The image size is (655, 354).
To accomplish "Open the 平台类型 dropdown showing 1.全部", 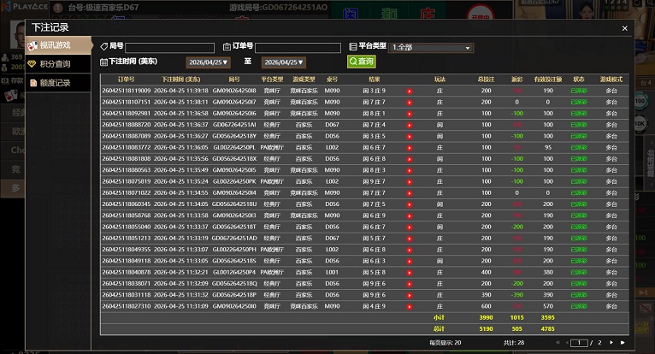I will (x=431, y=48).
